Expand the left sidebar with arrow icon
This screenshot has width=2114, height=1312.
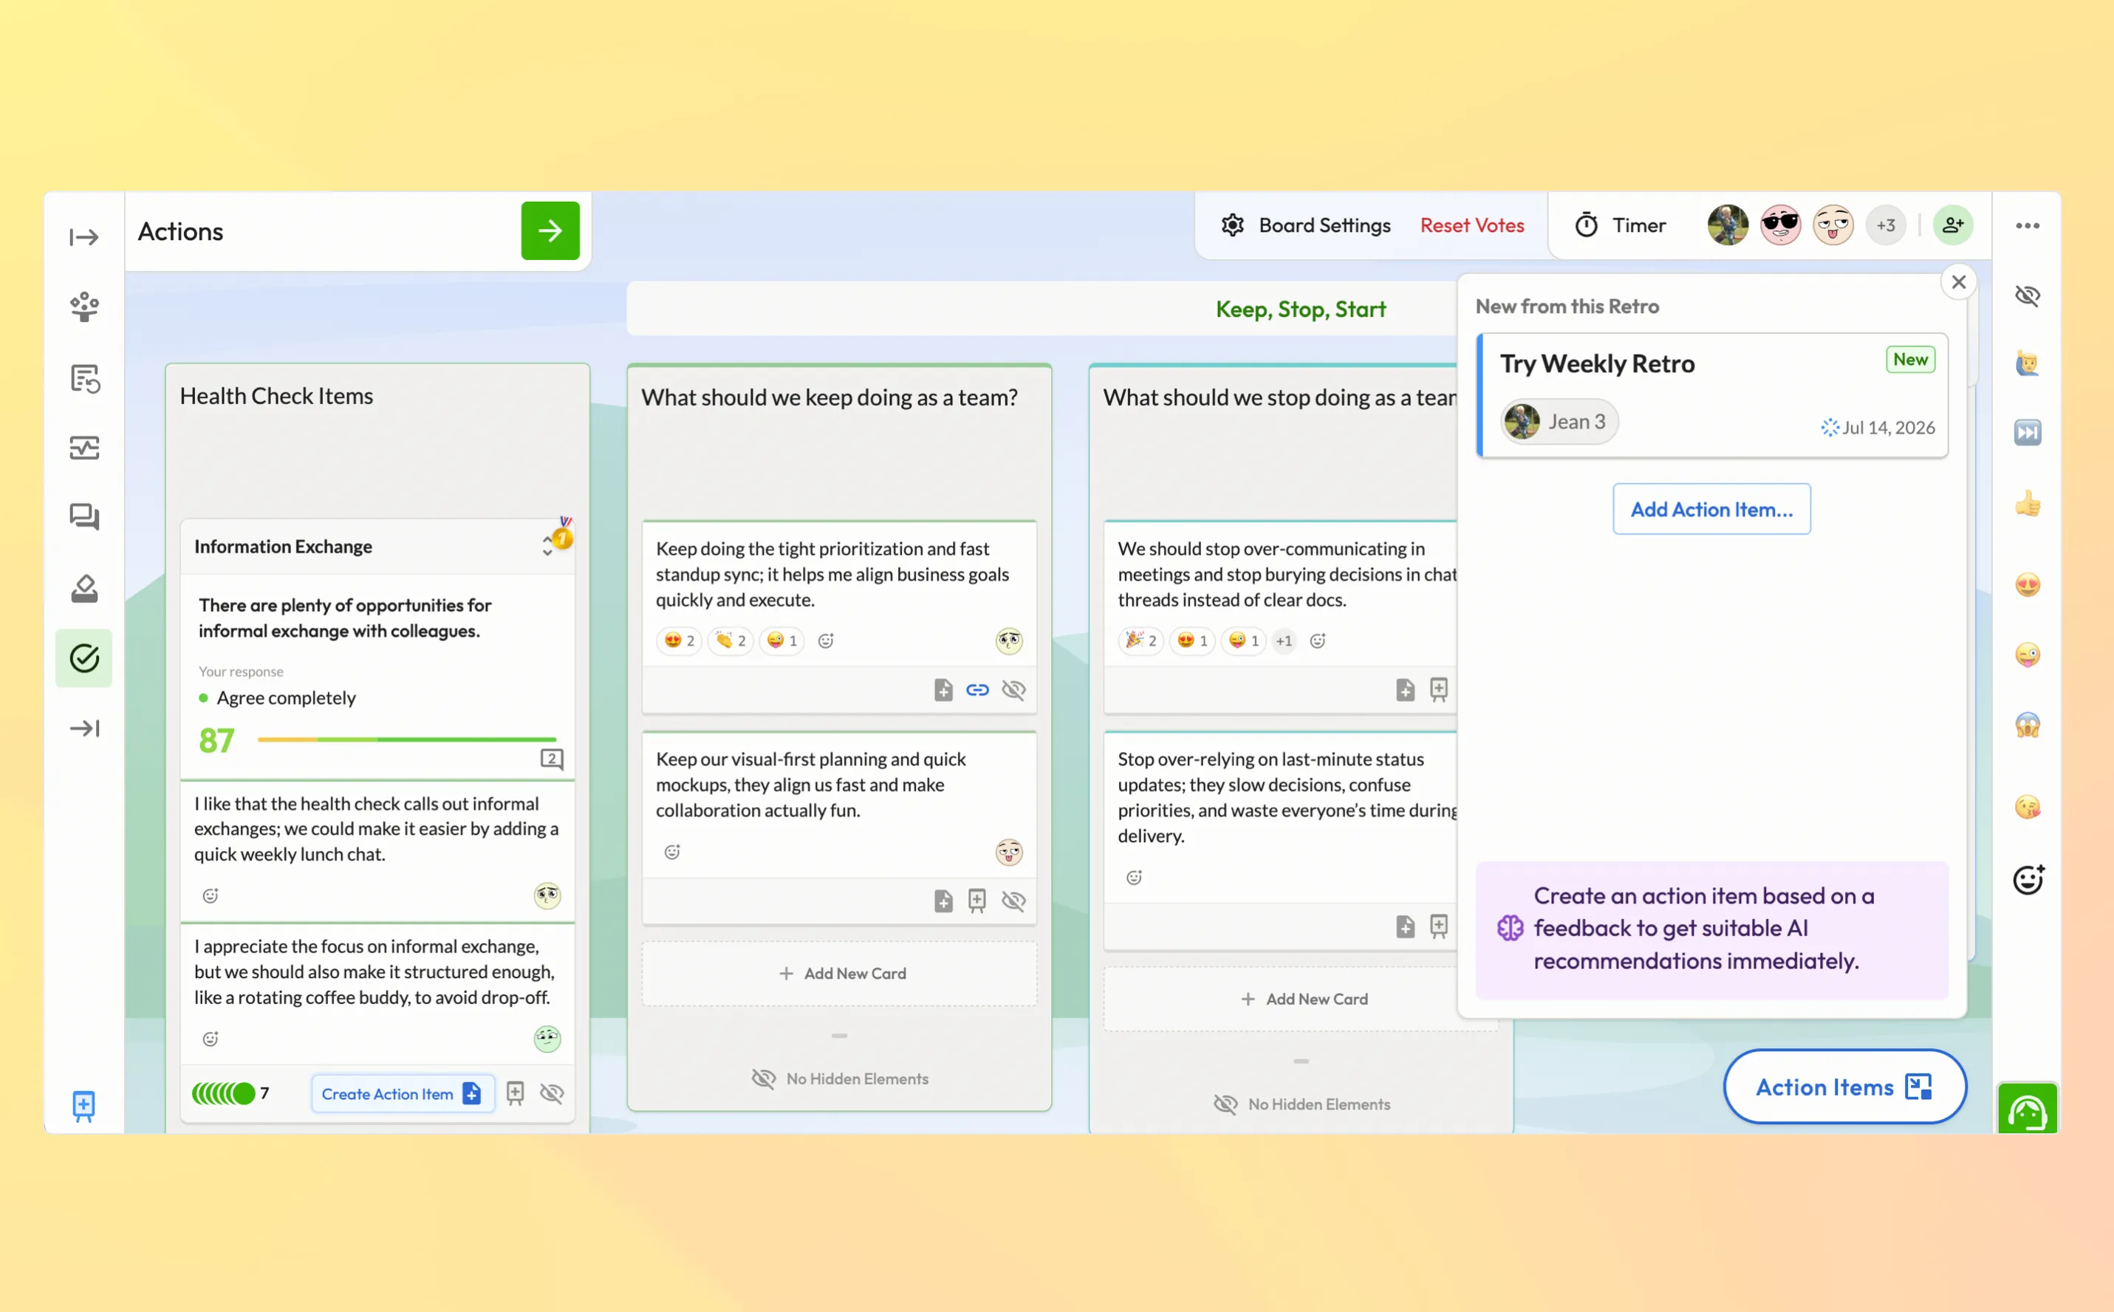point(84,237)
